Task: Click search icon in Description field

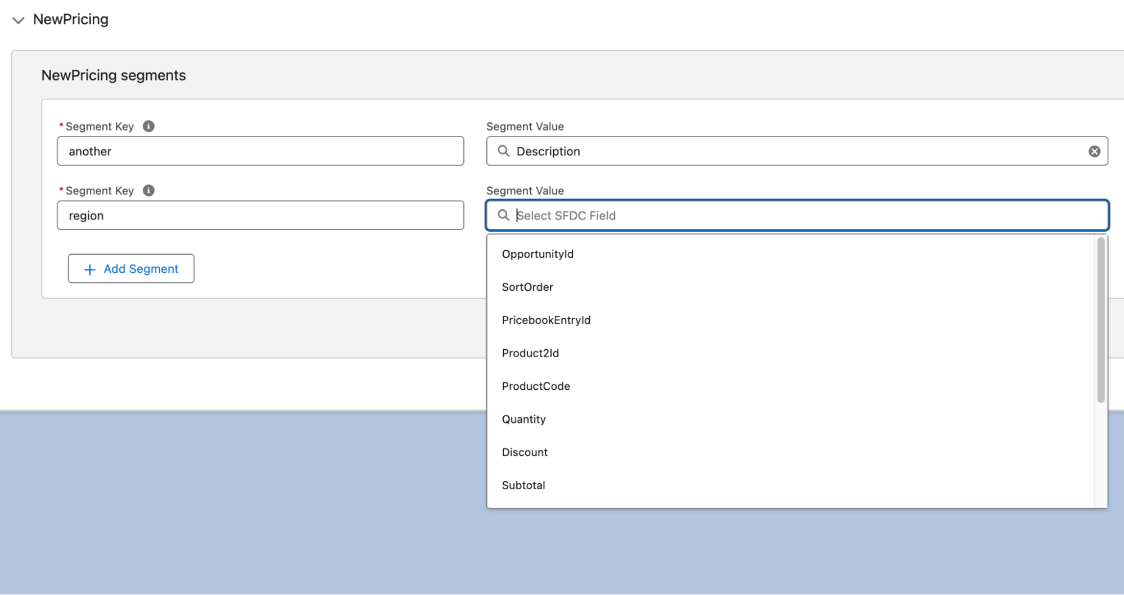Action: pos(504,151)
